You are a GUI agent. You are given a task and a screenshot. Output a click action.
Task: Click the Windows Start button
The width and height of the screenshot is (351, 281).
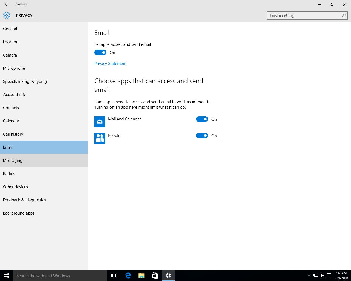[7, 276]
